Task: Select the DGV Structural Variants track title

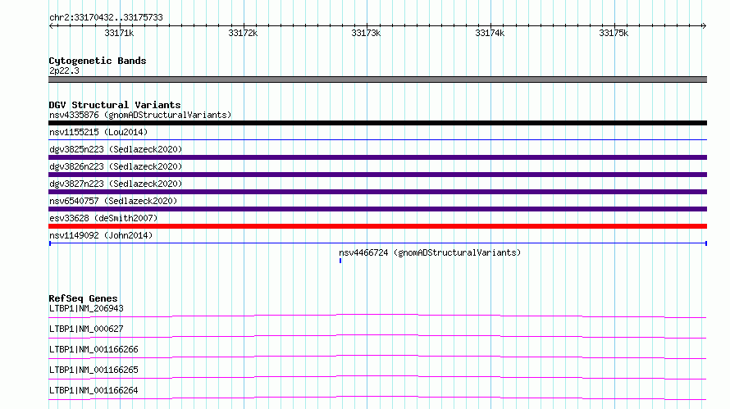Action: (115, 105)
